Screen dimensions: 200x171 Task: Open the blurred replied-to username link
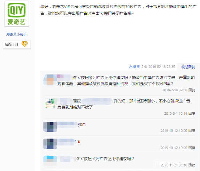click(97, 101)
